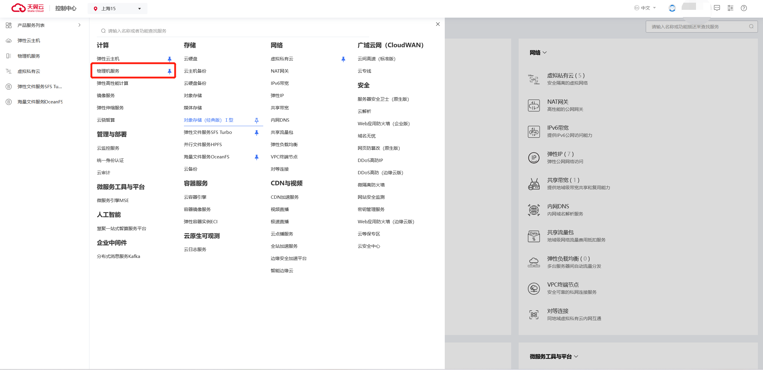This screenshot has width=763, height=370.
Task: Open 物理机服务 in the 计算 list
Action: 108,71
